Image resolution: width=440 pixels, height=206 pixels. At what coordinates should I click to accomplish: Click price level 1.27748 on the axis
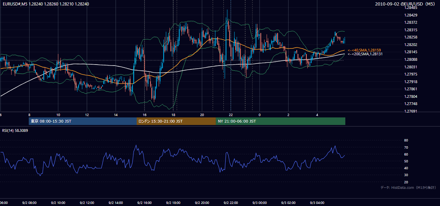point(410,104)
